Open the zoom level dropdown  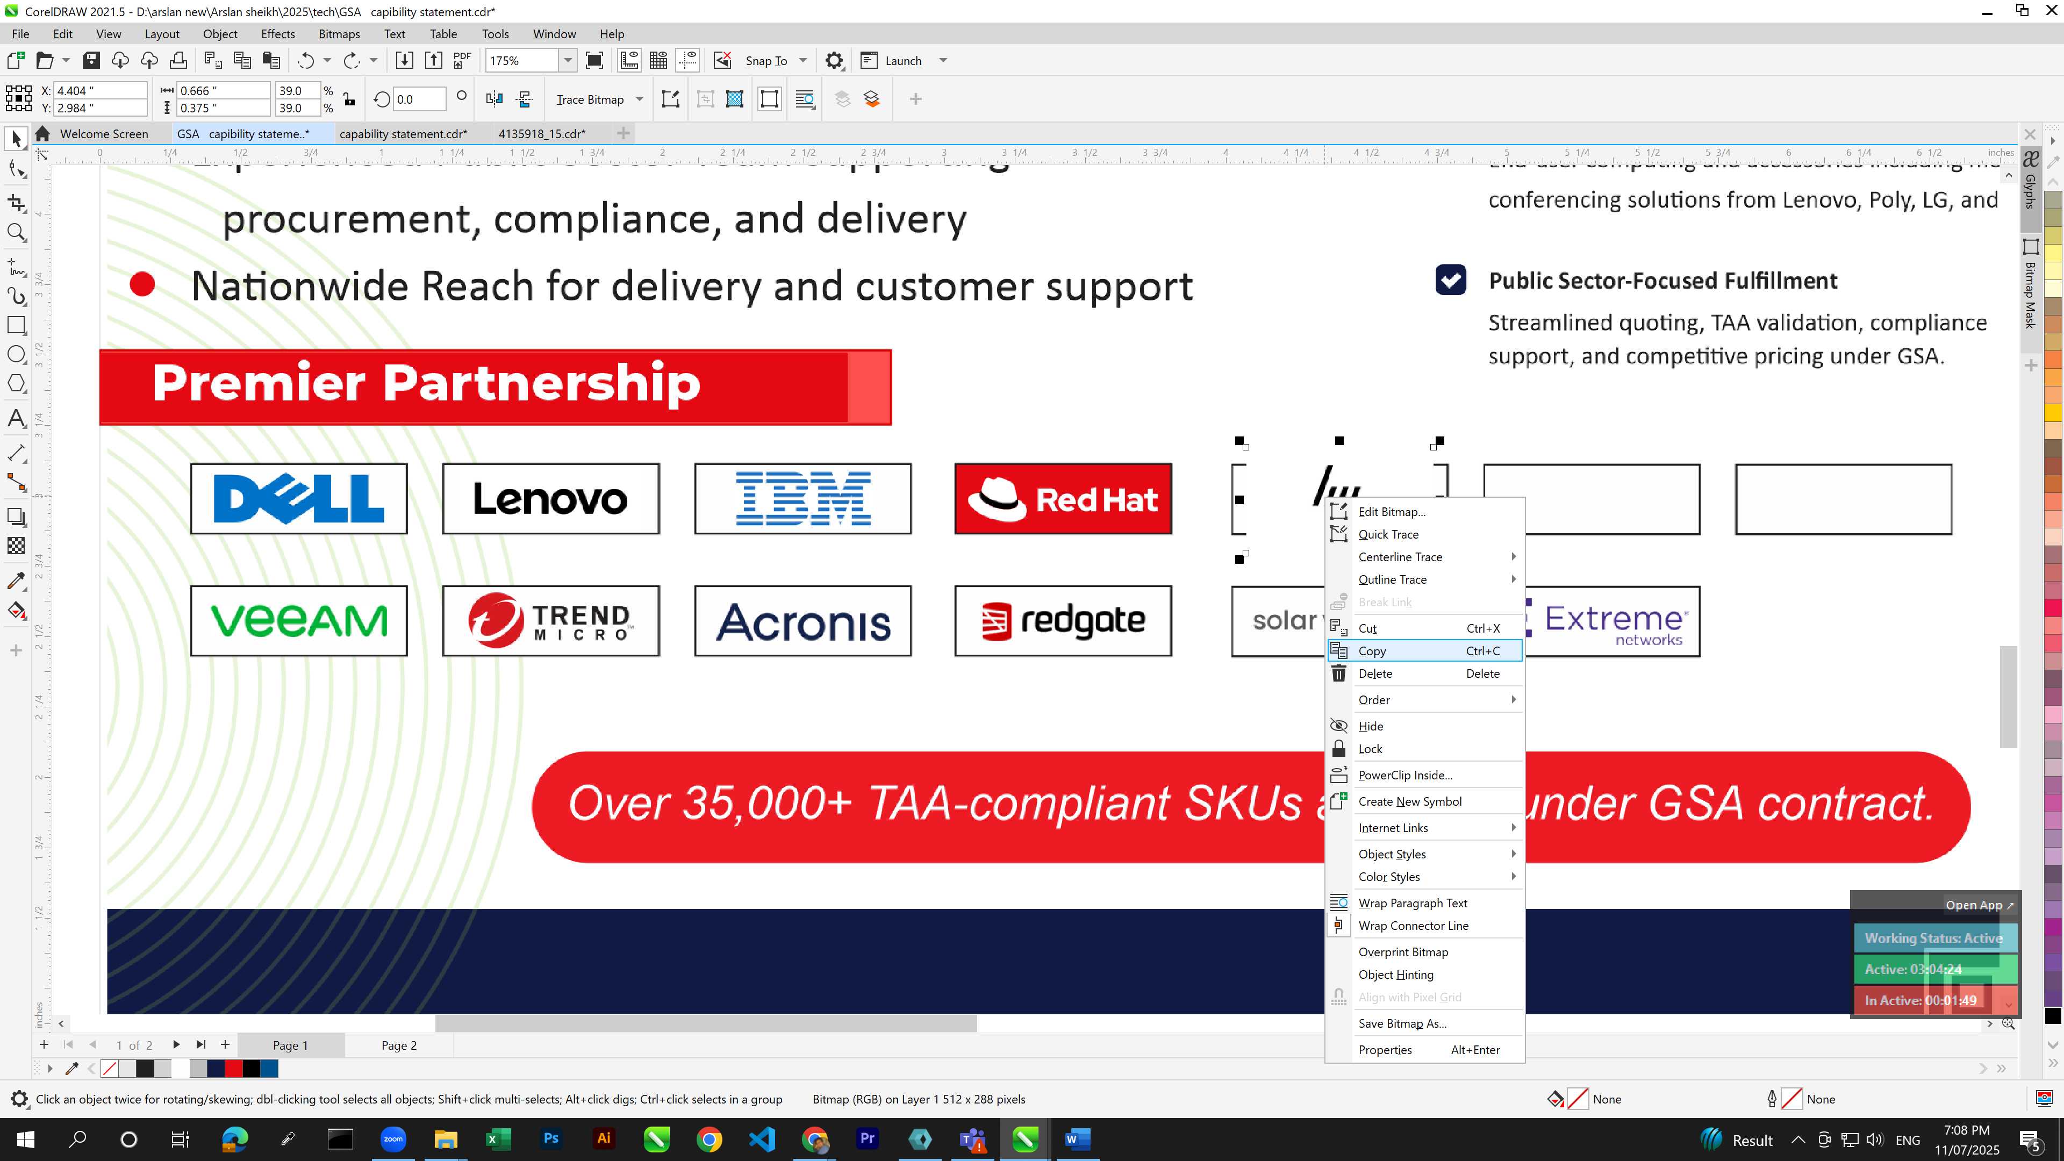coord(567,60)
